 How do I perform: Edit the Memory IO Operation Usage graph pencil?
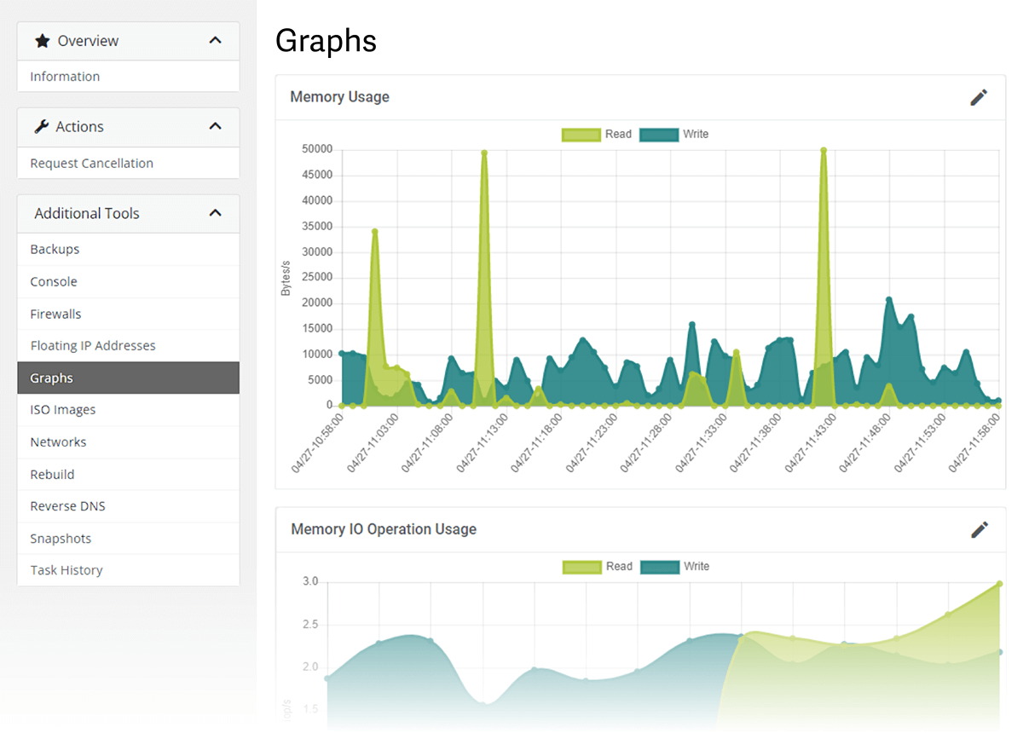click(980, 529)
